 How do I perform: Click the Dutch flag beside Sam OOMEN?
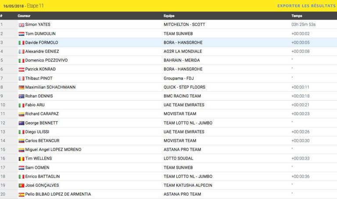coord(22,168)
